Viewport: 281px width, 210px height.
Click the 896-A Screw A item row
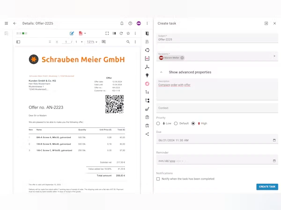(x=77, y=137)
